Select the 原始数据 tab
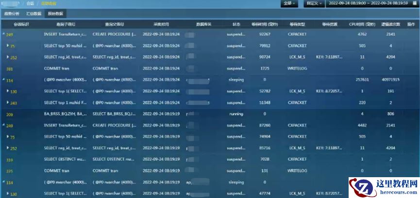 [x=55, y=14]
